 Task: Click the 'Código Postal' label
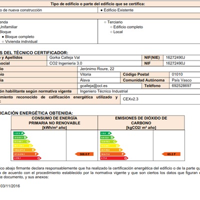[136, 74]
